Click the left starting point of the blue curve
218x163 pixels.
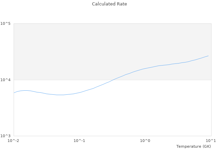(14, 93)
